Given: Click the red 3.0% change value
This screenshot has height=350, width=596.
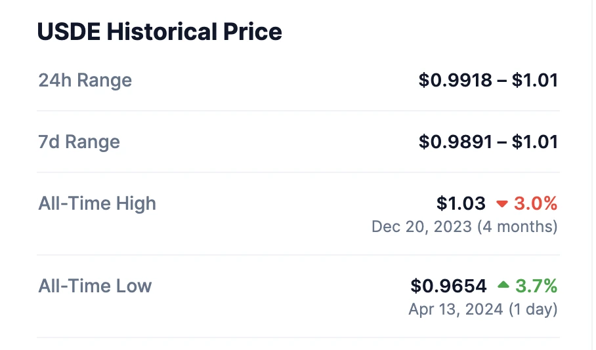Looking at the screenshot, I should coord(536,203).
